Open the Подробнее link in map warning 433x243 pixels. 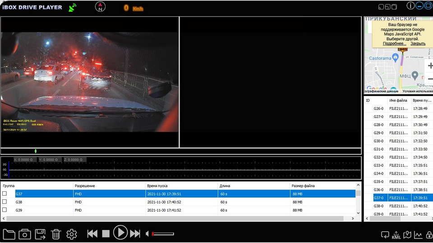tap(394, 44)
